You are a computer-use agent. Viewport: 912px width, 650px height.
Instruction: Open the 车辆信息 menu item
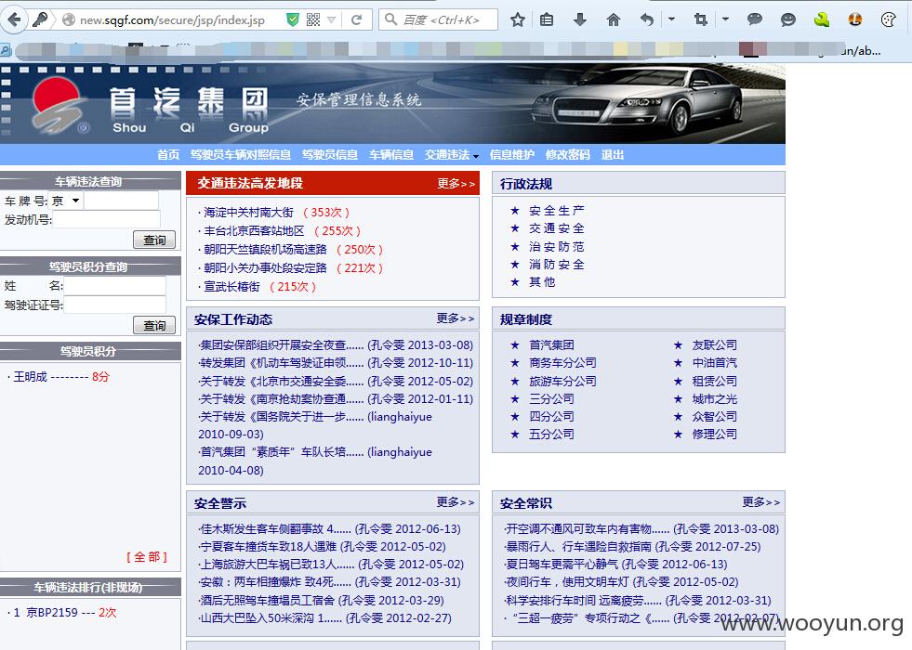(x=390, y=155)
